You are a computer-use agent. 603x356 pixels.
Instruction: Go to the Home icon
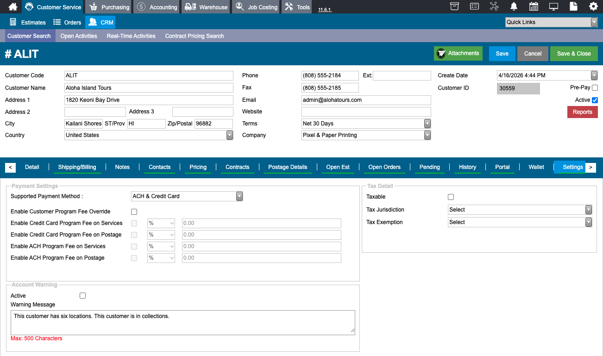pyautogui.click(x=13, y=7)
